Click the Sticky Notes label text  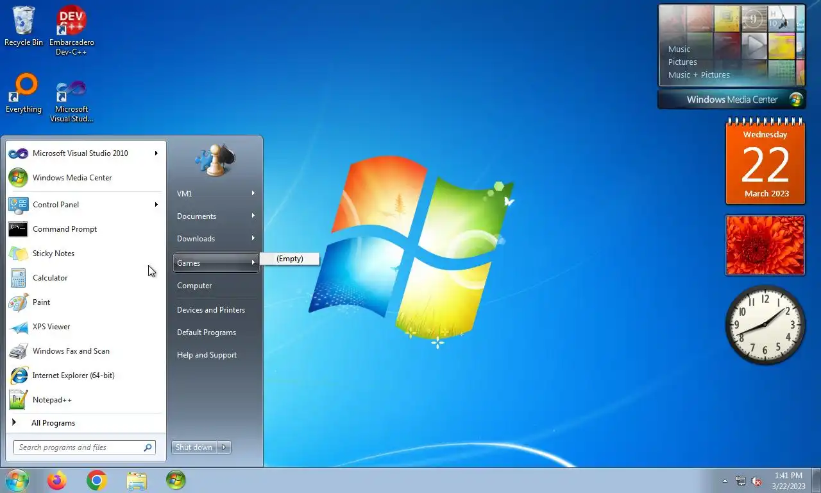(53, 254)
